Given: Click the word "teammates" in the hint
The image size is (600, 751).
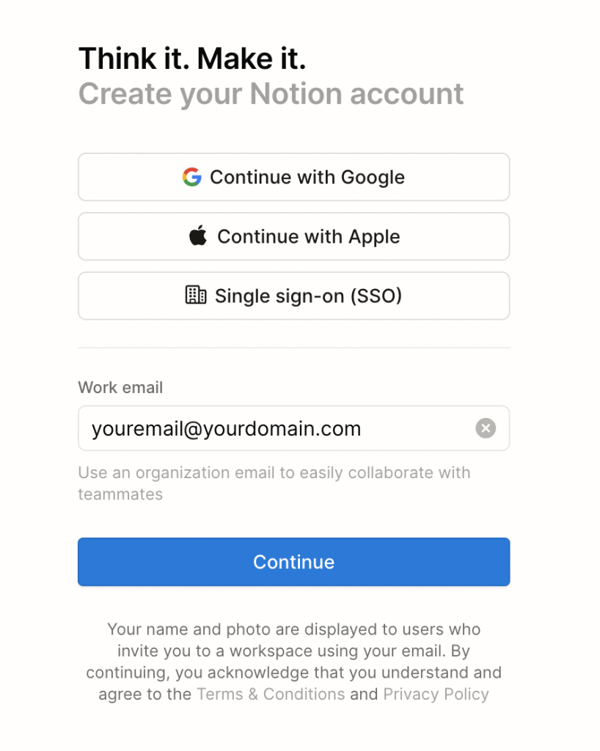Looking at the screenshot, I should tap(120, 494).
